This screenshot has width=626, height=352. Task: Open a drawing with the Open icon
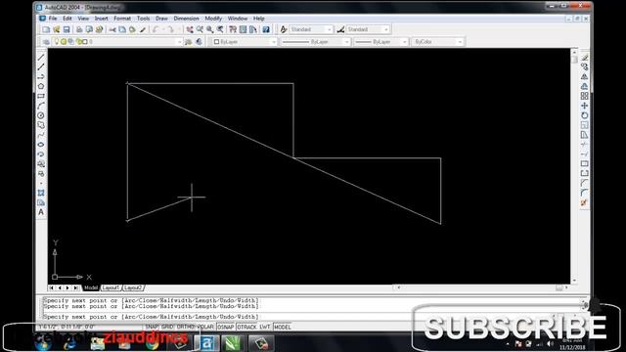coord(57,29)
